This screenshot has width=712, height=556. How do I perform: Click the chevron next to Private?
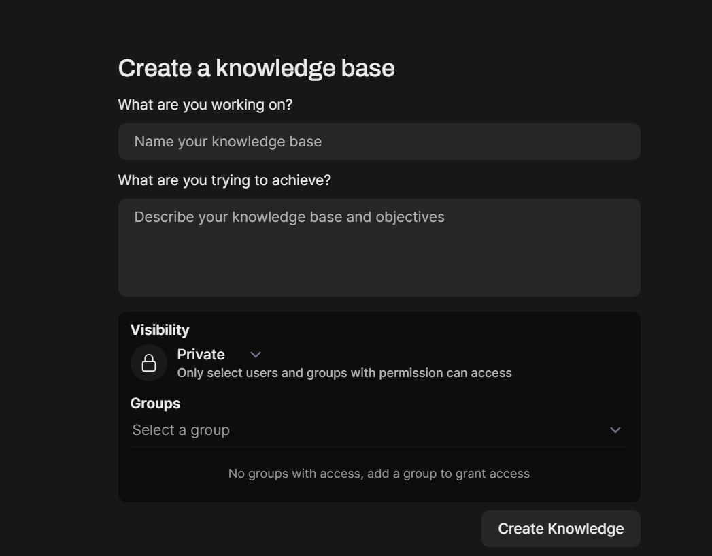coord(256,355)
